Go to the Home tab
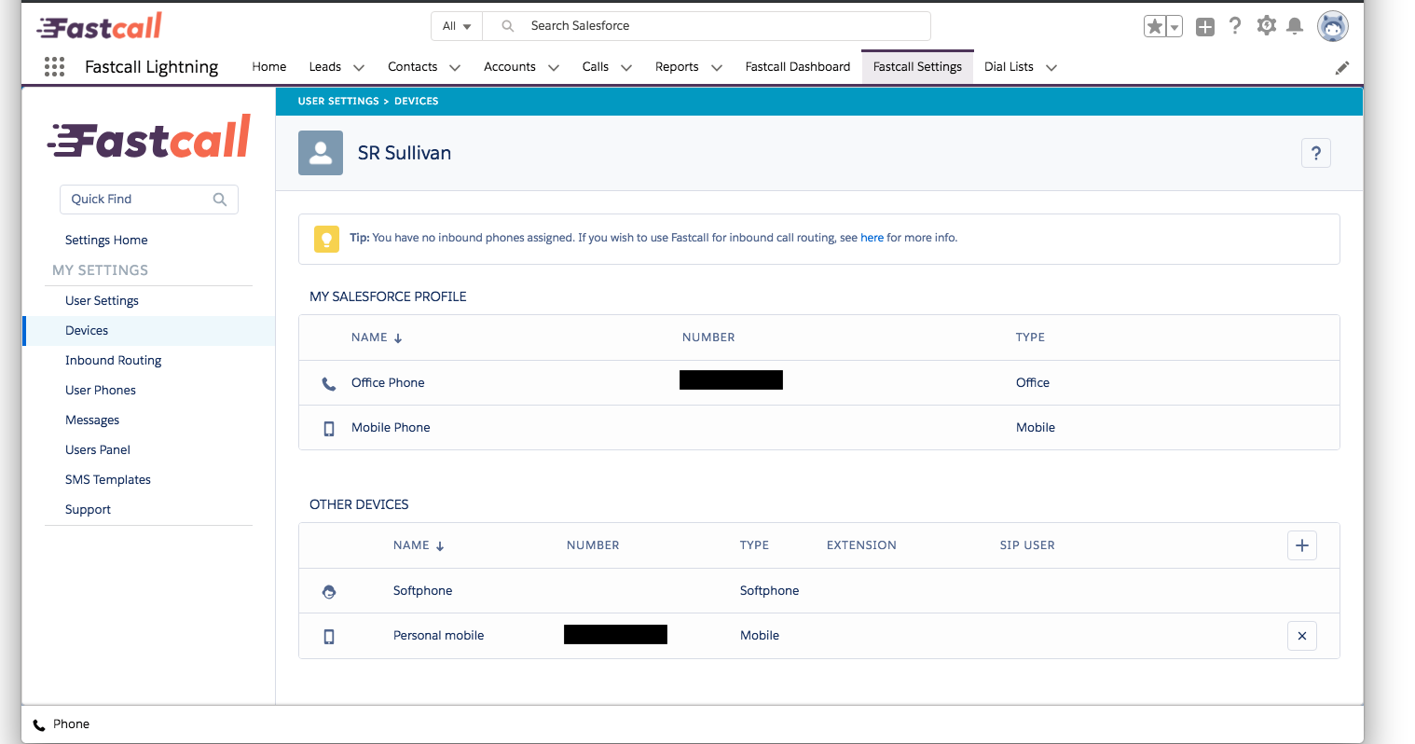Viewport: 1415px width, 744px height. 268,66
